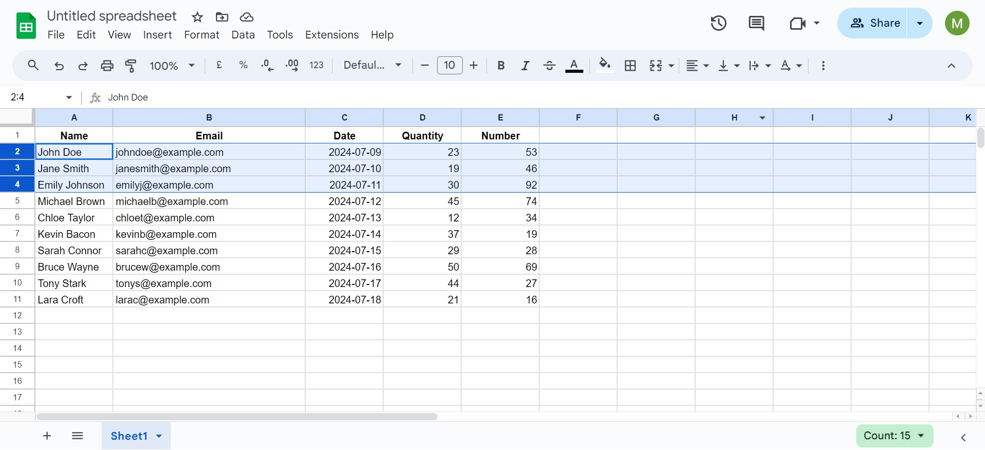
Task: Check the cloud document status icon
Action: coord(247,17)
